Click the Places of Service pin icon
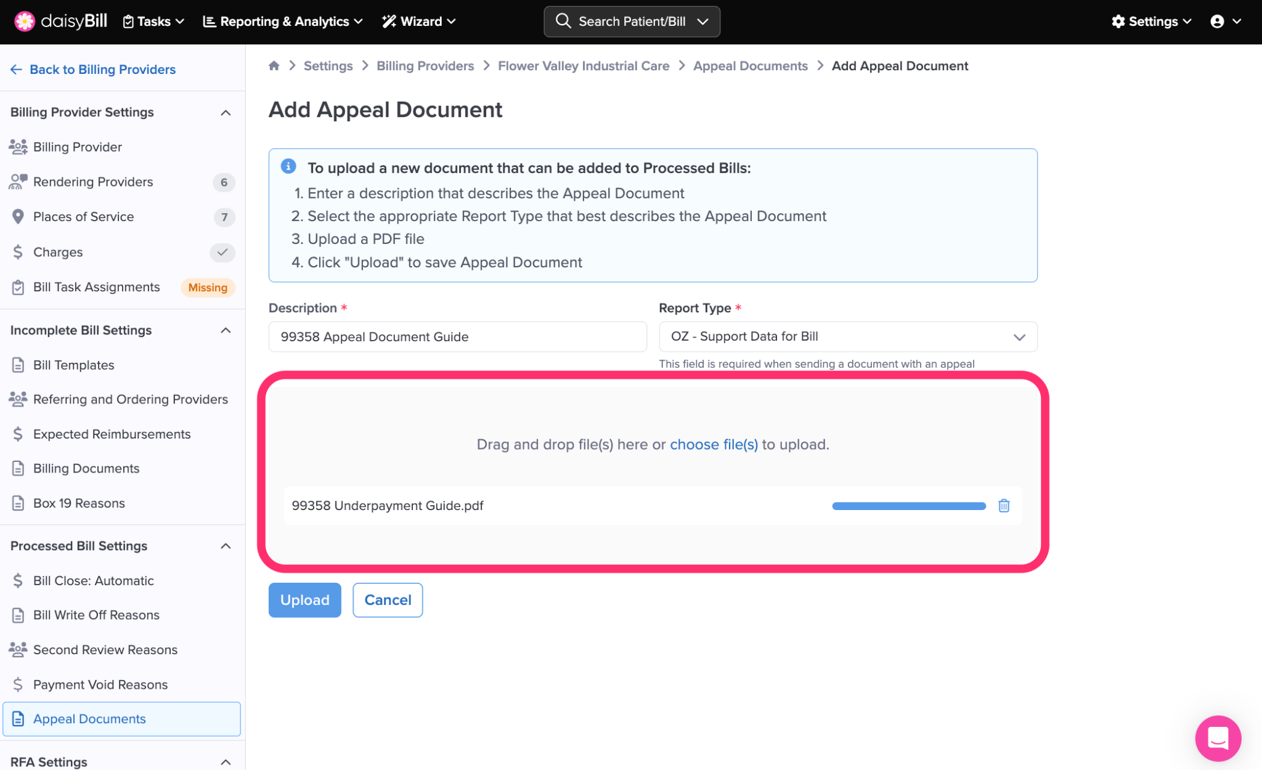 coord(18,217)
